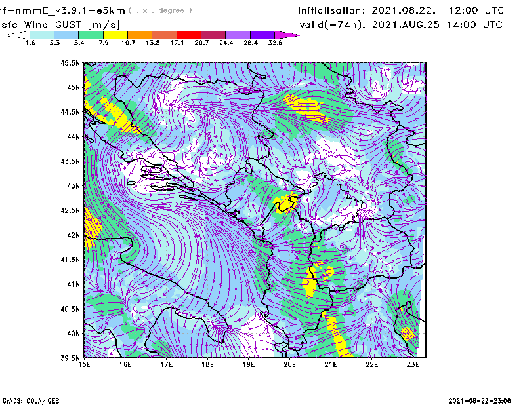Click the '23E' longitude label
525x405 pixels.
[413, 364]
